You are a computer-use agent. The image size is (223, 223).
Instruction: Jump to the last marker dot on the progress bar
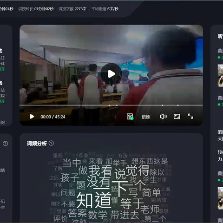[x=178, y=105]
